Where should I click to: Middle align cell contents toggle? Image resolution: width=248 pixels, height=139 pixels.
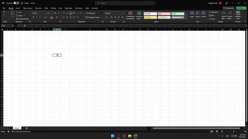click(67, 13)
